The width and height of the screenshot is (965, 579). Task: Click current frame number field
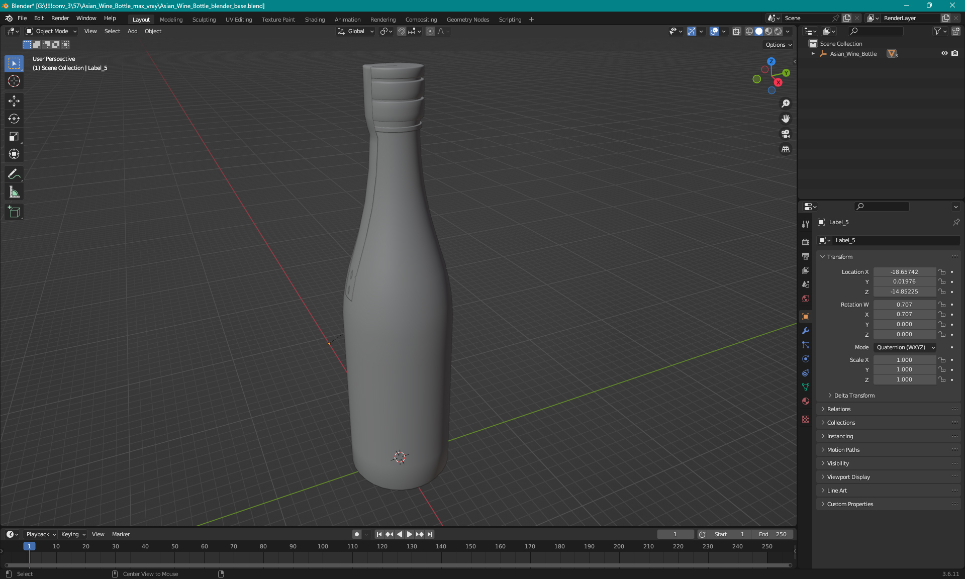(x=675, y=534)
